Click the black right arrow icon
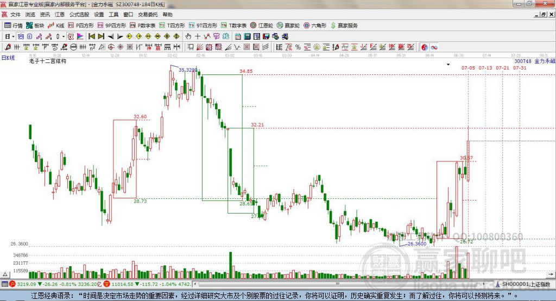The width and height of the screenshot is (556, 301). pos(120,36)
